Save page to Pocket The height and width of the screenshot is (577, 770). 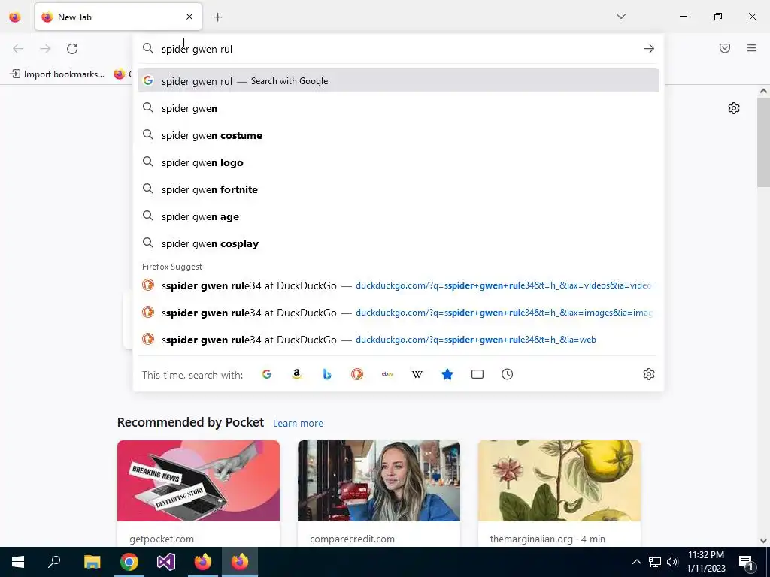pyautogui.click(x=725, y=48)
